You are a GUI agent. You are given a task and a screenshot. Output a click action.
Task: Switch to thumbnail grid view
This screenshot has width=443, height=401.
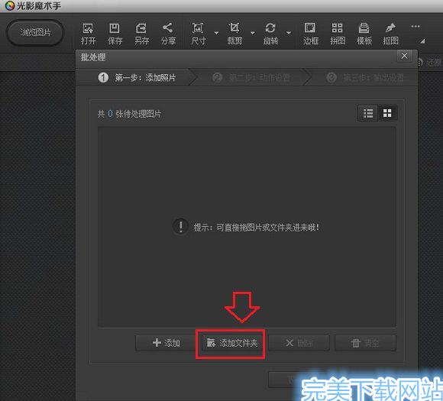click(x=387, y=113)
